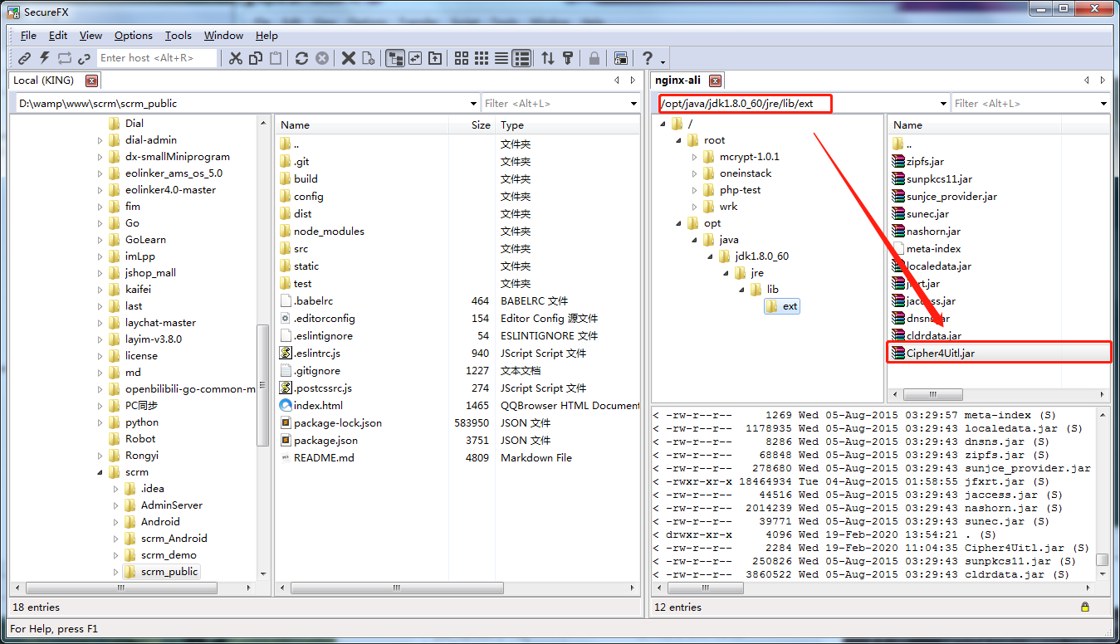Image resolution: width=1120 pixels, height=644 pixels.
Task: Sort local files by Size column
Action: (472, 125)
